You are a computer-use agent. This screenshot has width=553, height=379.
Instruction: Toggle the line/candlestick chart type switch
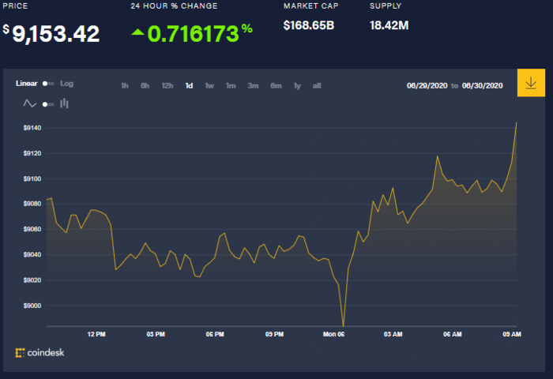47,103
